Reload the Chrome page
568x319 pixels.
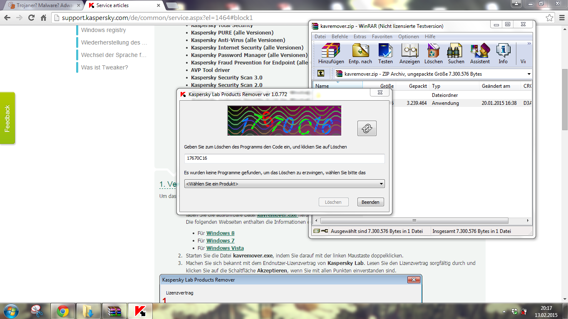pyautogui.click(x=31, y=18)
